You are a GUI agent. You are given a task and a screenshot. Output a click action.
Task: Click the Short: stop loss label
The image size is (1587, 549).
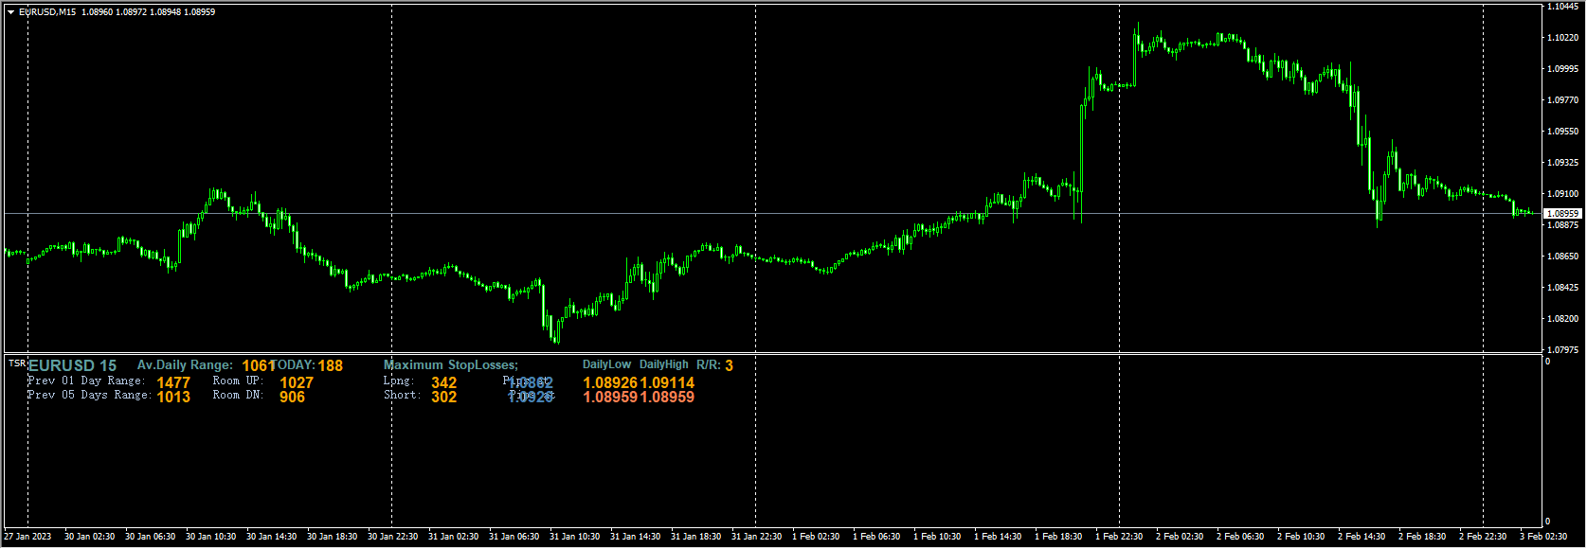coord(403,395)
